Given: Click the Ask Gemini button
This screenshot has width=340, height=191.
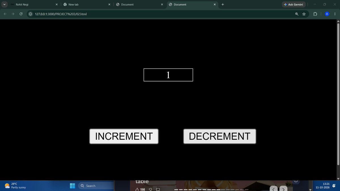Looking at the screenshot, I should click(294, 5).
